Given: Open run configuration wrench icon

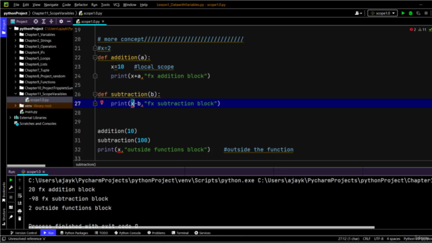Looking at the screenshot, I should 11,188.
